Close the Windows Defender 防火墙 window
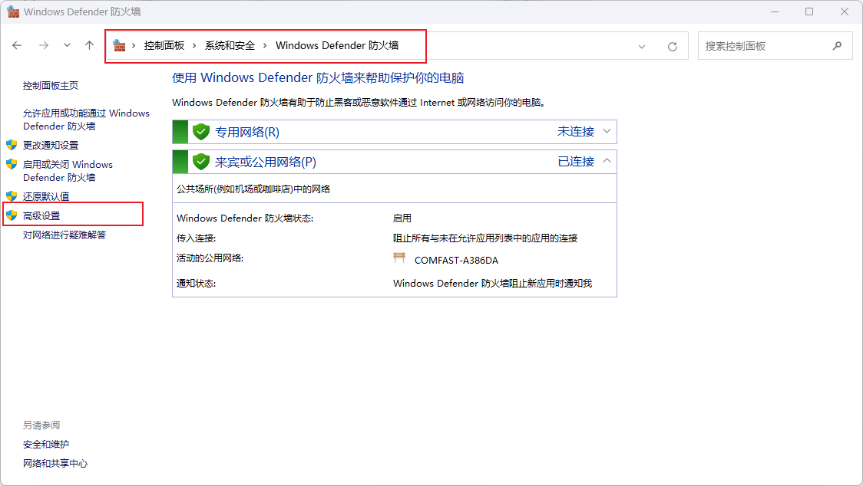 pyautogui.click(x=845, y=11)
